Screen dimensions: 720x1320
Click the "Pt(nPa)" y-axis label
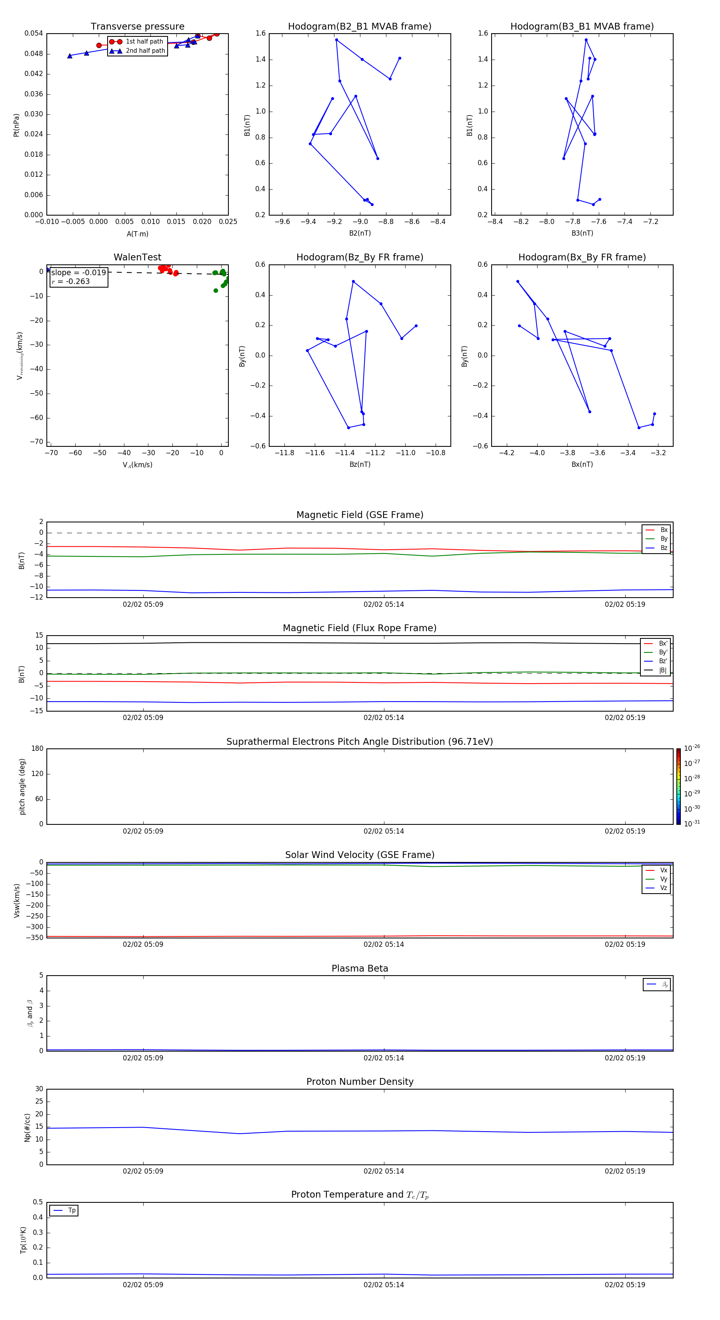tap(16, 124)
